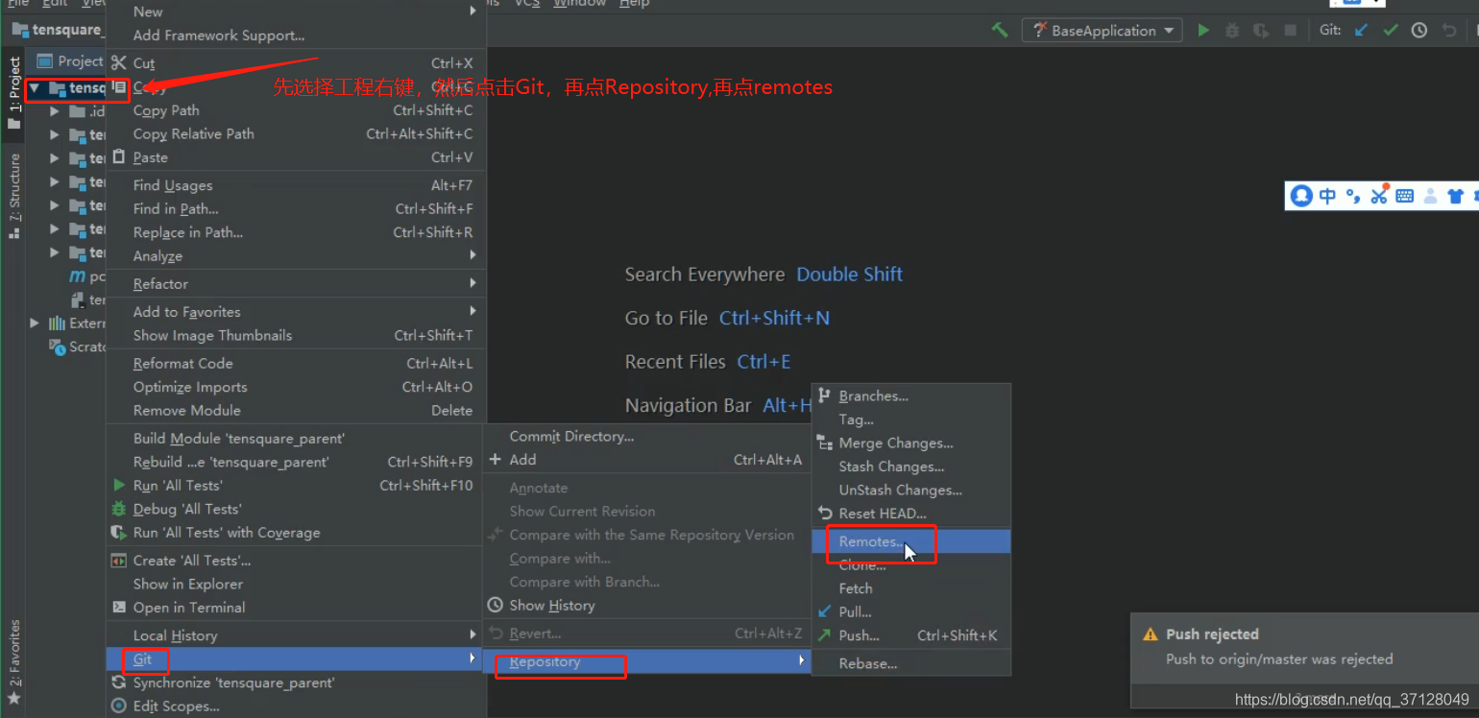1479x718 pixels.
Task: Click the IME Chinese mode 中 icon
Action: 1327,196
